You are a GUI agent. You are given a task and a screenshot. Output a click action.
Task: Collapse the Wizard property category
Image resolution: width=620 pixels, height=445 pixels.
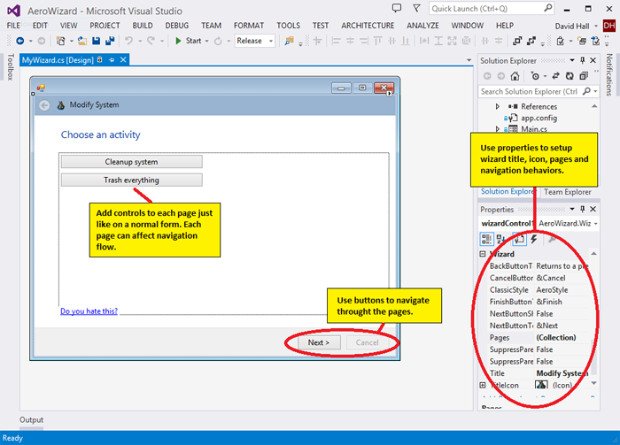tap(483, 254)
